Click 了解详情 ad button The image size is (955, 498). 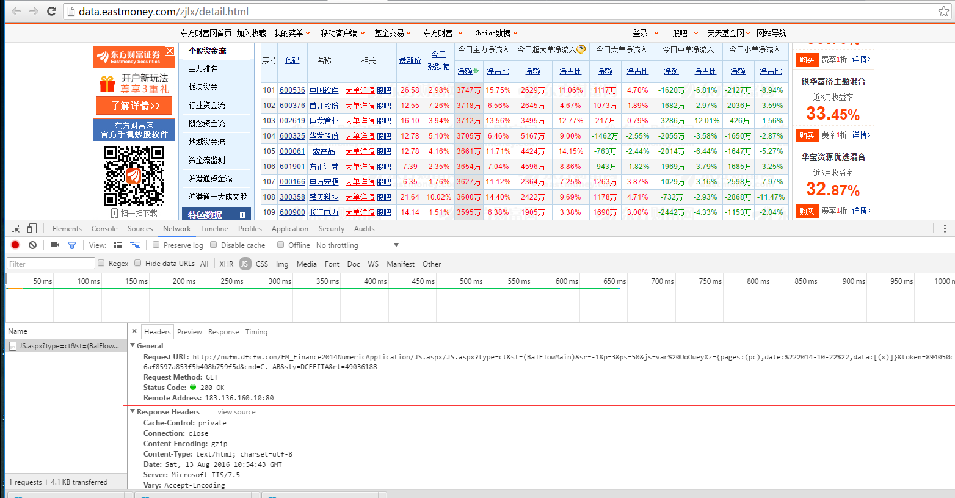tap(134, 106)
